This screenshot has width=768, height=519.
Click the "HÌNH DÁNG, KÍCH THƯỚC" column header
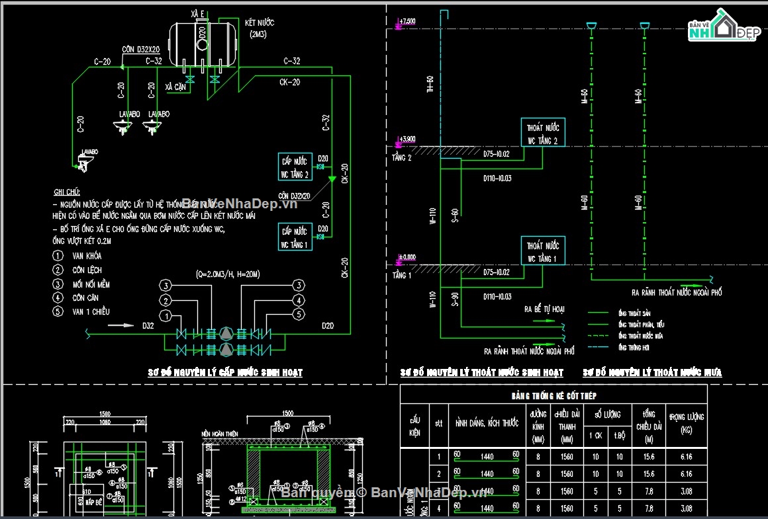pyautogui.click(x=487, y=423)
